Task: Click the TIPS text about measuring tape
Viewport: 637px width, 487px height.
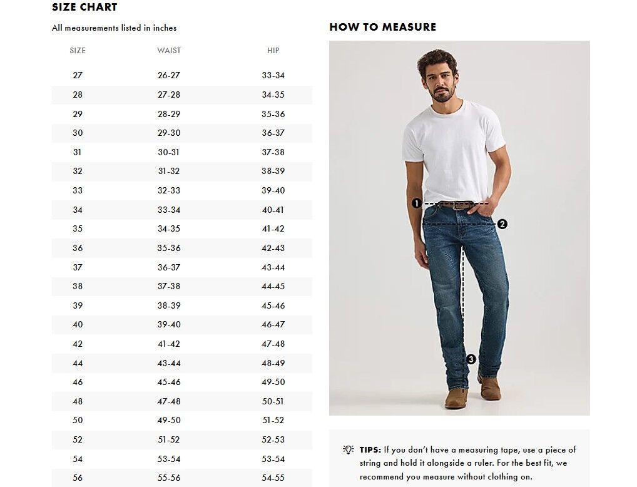Action: click(x=467, y=463)
